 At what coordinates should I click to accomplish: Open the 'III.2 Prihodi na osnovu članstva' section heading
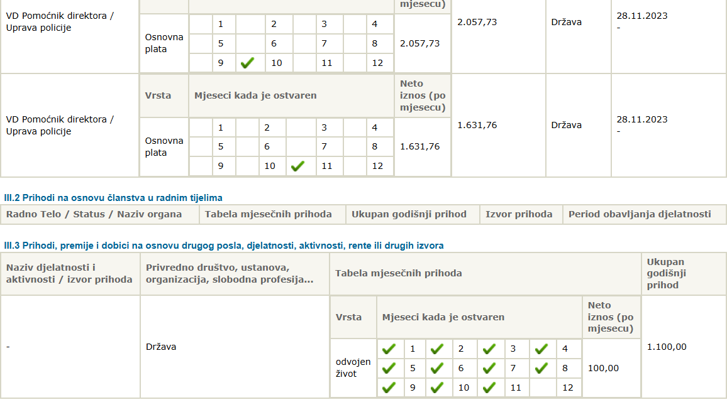pos(113,198)
